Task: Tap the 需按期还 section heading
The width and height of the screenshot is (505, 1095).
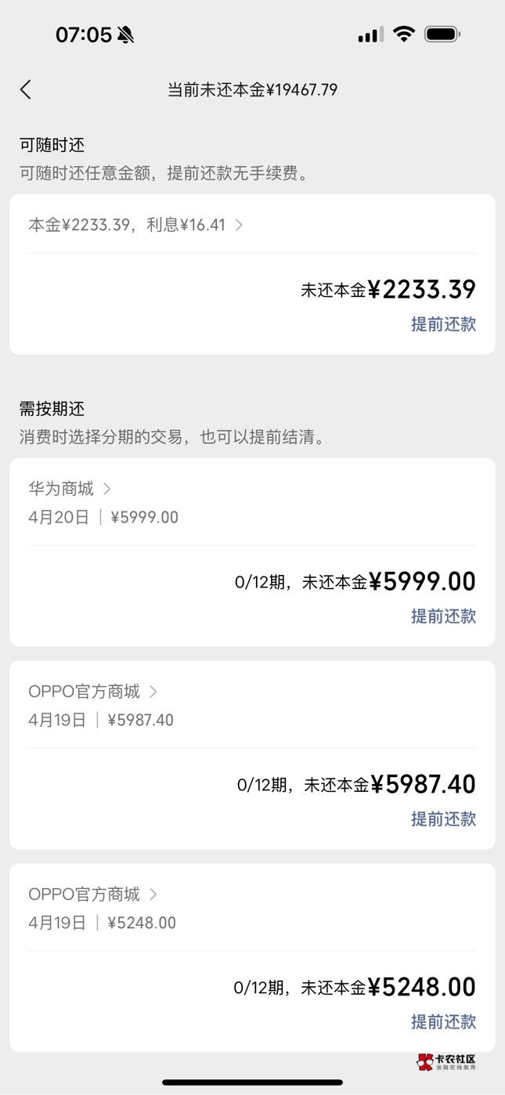Action: click(x=52, y=409)
